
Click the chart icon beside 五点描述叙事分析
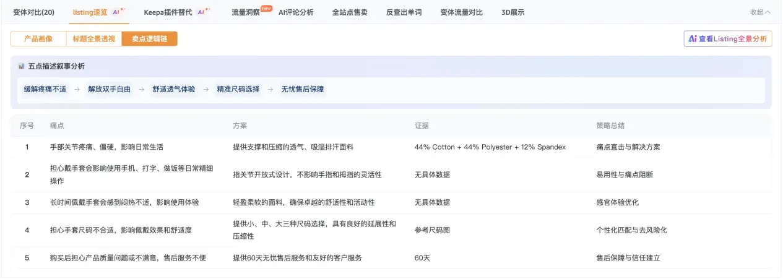pos(22,66)
